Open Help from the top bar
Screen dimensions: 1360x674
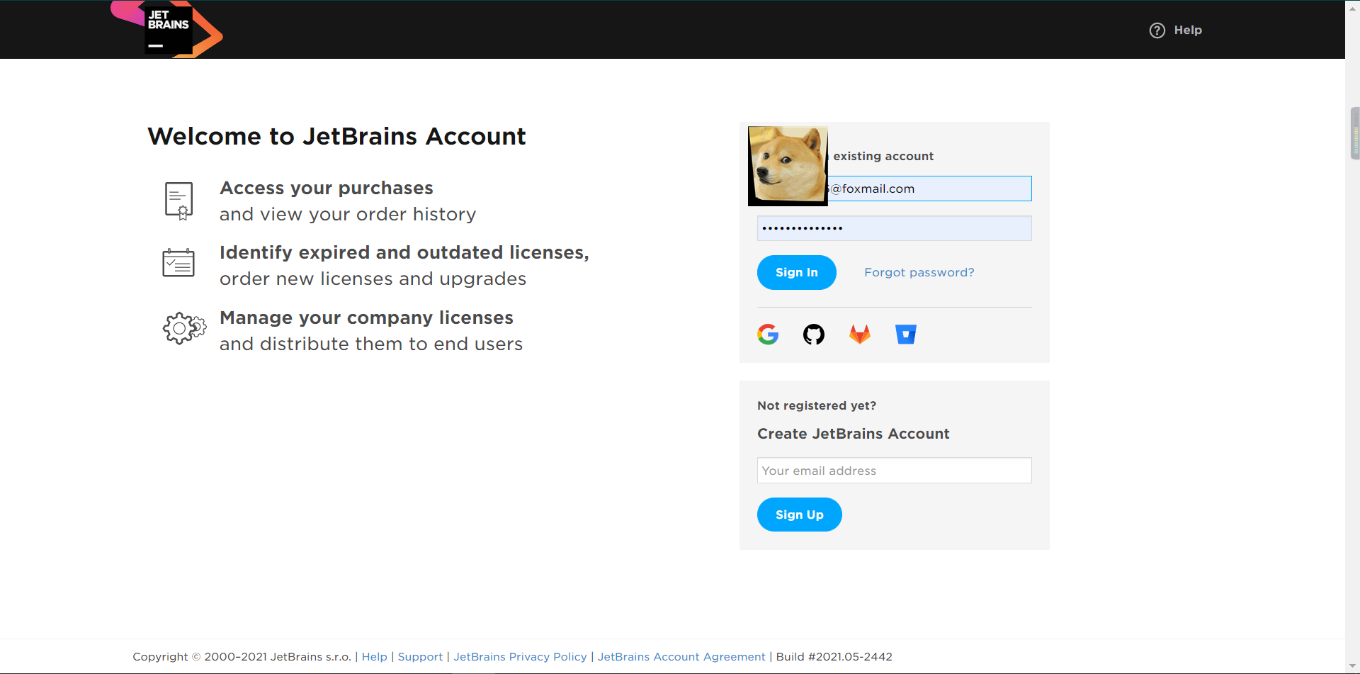coord(1176,30)
